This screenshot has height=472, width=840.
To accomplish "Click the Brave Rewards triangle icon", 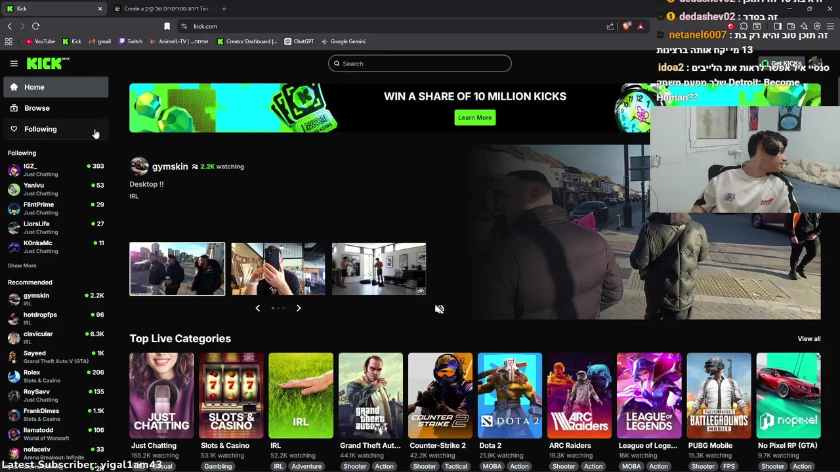I will (640, 26).
